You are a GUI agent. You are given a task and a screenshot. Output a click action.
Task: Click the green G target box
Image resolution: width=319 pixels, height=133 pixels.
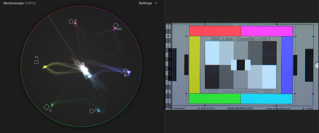point(46,107)
